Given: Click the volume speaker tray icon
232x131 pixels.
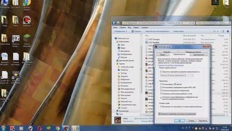Looking at the screenshot, I should tap(214, 128).
